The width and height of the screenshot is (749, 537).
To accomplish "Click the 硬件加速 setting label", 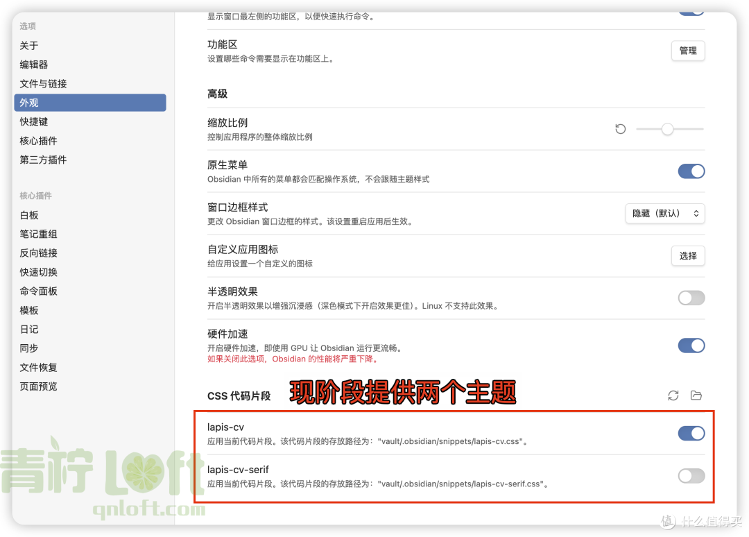I will pos(227,334).
